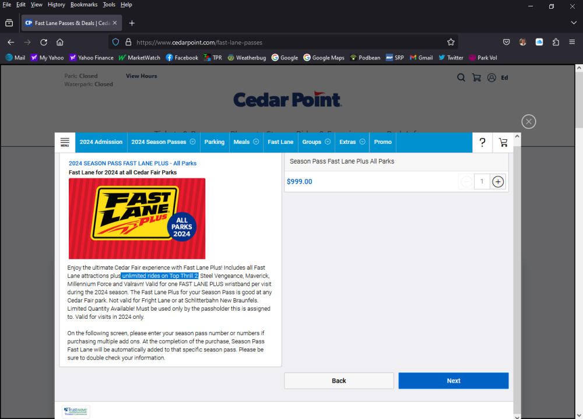The width and height of the screenshot is (583, 419).
Task: Increase quantity with the plus button
Action: point(497,181)
